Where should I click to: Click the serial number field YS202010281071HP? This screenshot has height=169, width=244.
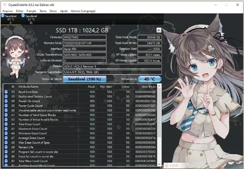pos(84,43)
